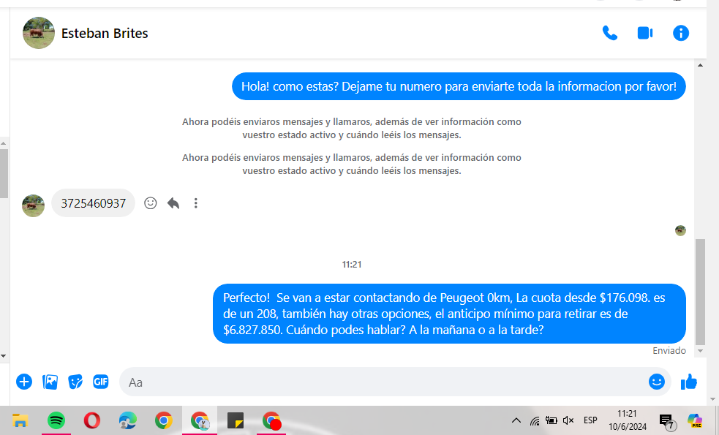Click left panel scrollbar down arrow
Viewport: 719px width, 435px height.
coord(3,356)
